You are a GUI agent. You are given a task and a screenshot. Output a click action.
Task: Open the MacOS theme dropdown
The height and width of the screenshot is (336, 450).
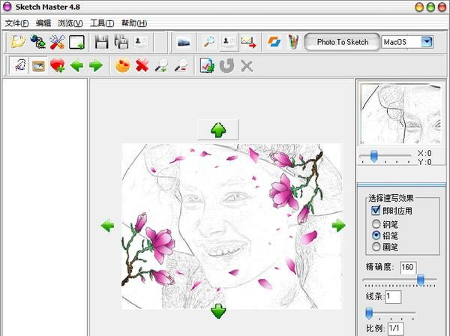[427, 42]
